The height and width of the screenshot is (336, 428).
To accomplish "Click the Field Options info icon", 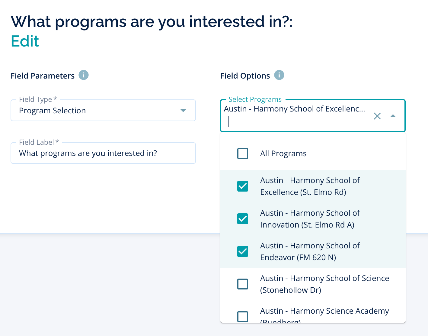I will click(279, 75).
